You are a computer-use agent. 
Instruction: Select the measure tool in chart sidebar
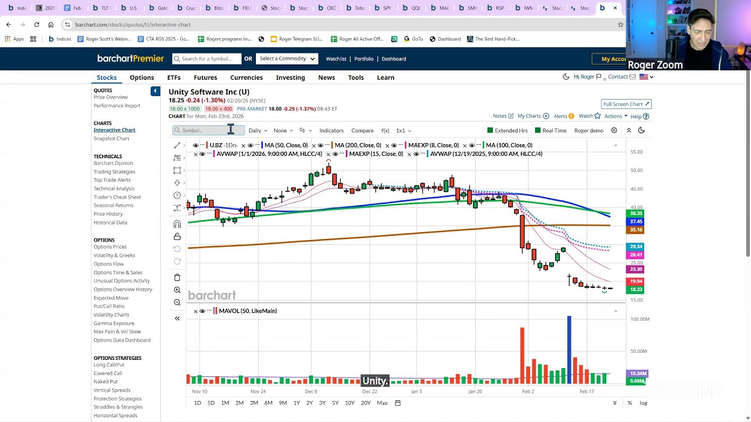(x=177, y=208)
